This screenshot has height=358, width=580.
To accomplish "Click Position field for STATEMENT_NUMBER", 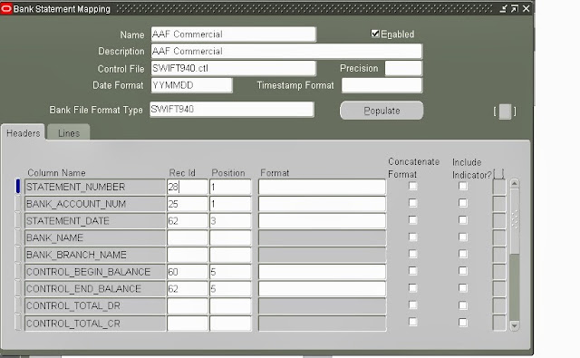I will click(x=230, y=187).
